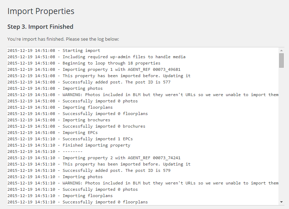The width and height of the screenshot is (289, 209).
Task: Click the 'Starting import' log line
Action: [x=54, y=50]
